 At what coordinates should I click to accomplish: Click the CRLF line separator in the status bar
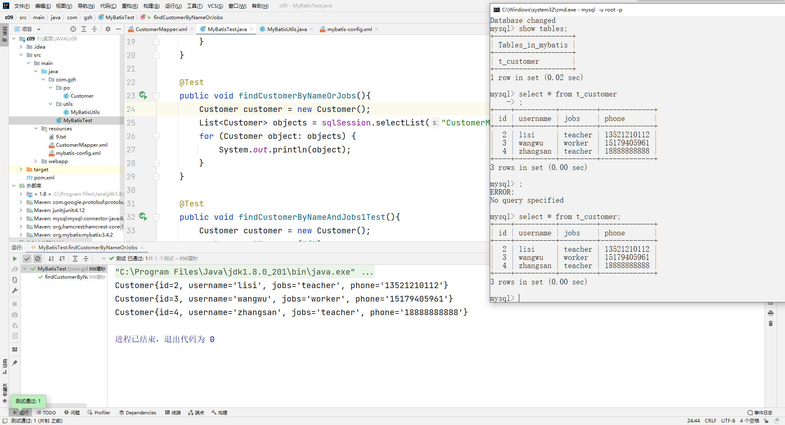tap(711, 421)
